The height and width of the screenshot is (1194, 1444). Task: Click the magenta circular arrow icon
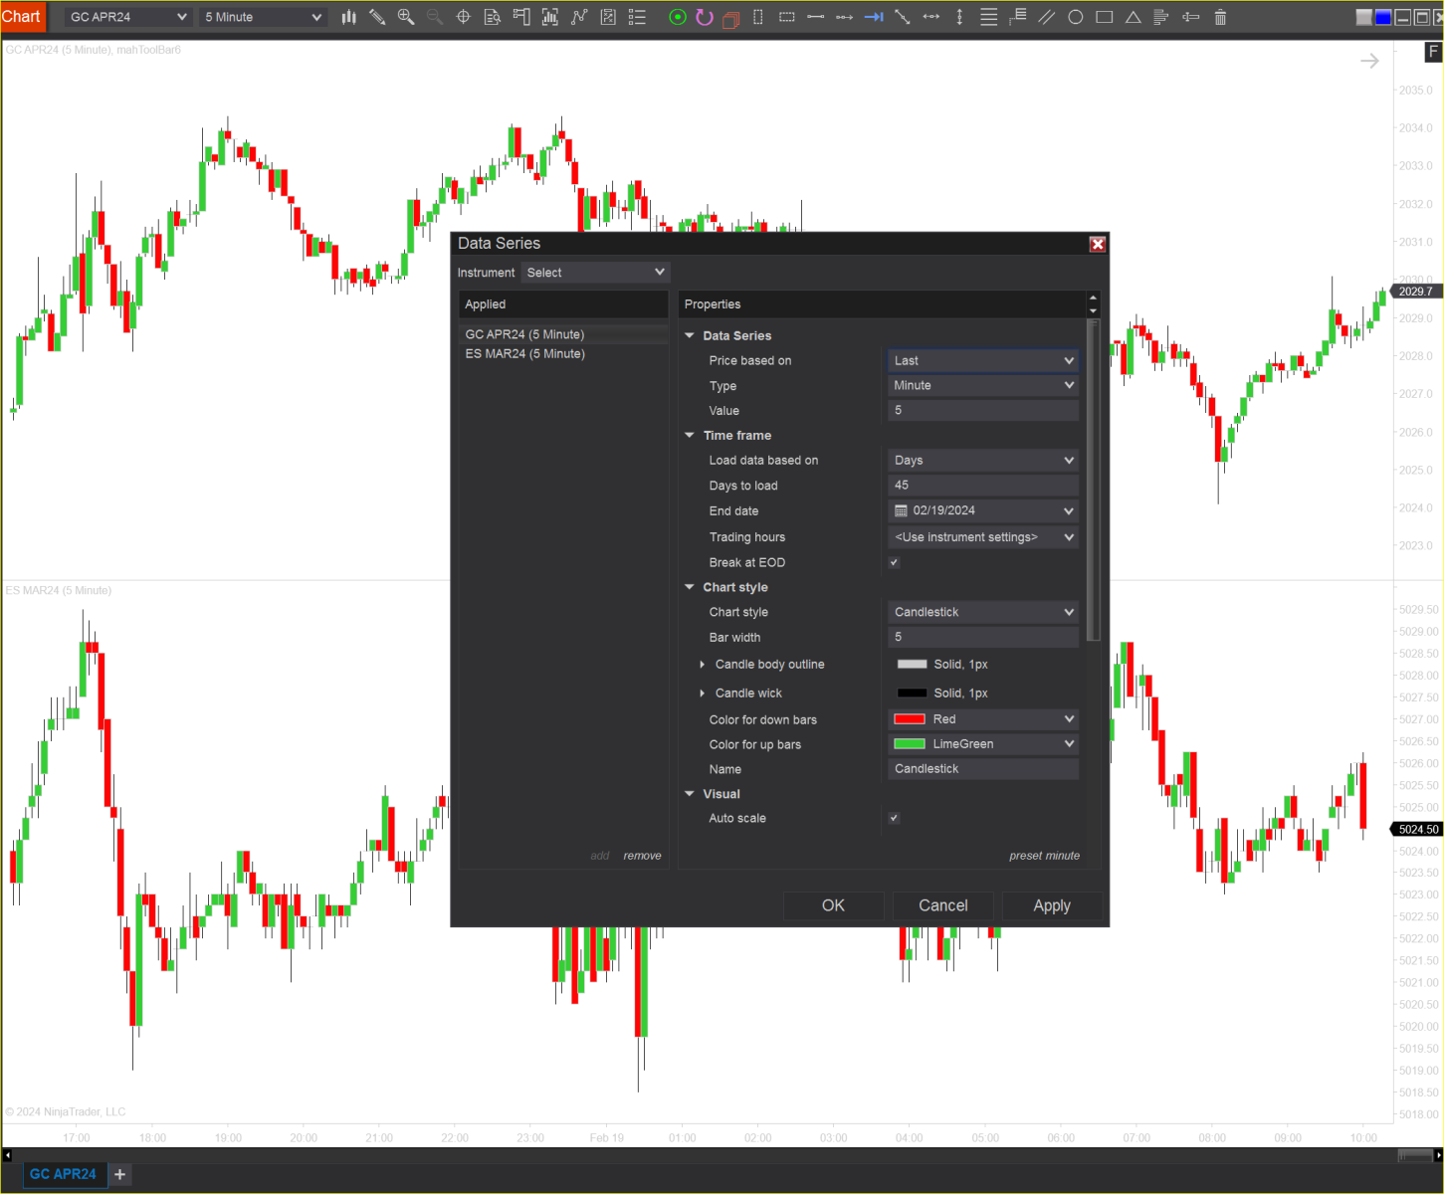point(705,17)
